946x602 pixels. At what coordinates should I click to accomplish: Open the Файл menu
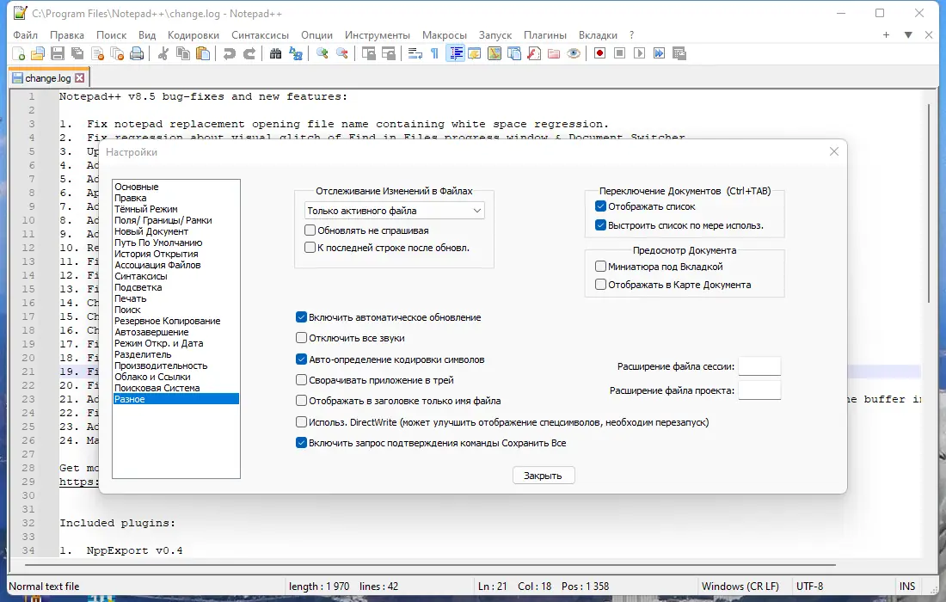tap(25, 35)
